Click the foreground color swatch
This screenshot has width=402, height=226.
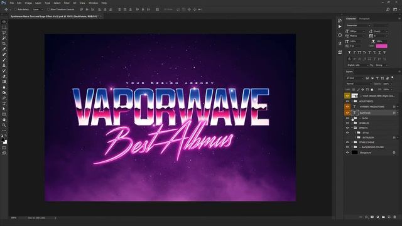[3, 140]
